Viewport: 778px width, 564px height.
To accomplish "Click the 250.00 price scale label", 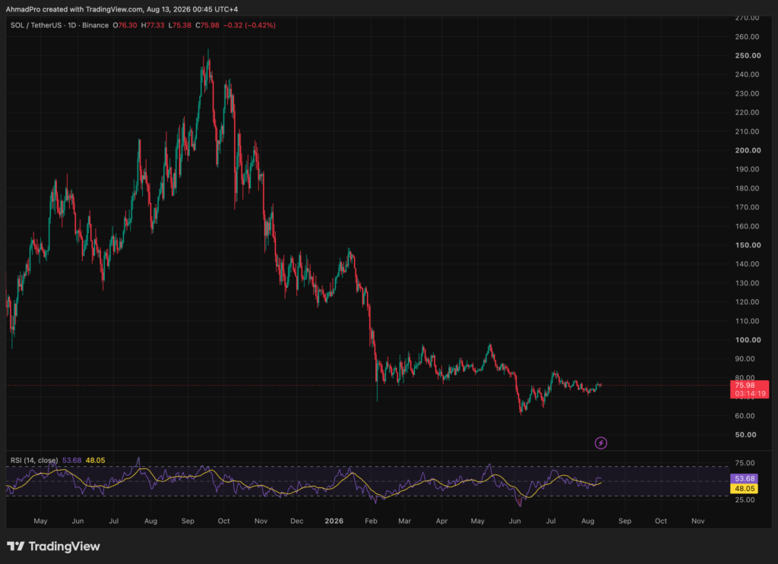I will 748,55.
